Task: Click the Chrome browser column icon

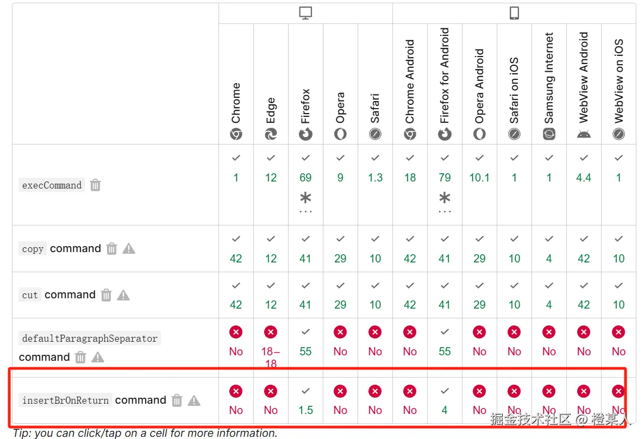Action: coord(236,134)
